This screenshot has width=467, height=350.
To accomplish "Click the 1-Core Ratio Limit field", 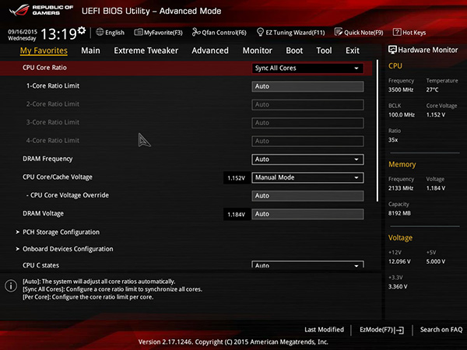I will pyautogui.click(x=307, y=86).
